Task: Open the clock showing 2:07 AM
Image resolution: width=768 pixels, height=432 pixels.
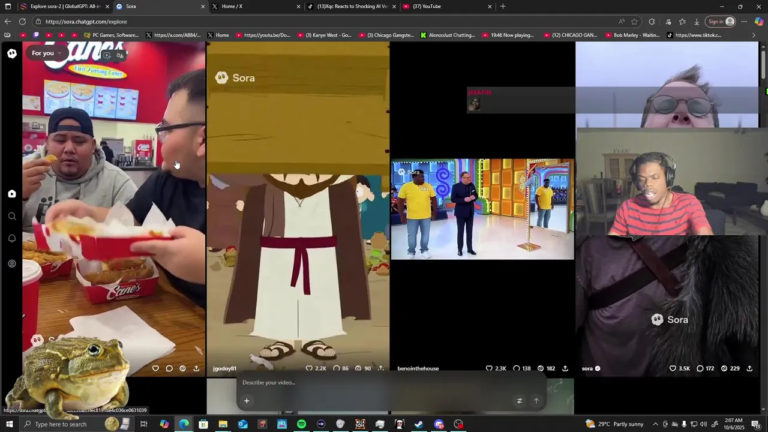Action: pyautogui.click(x=734, y=424)
